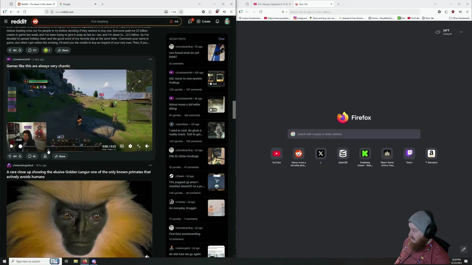
Task: Give award on chaotic games post
Action: [45, 156]
